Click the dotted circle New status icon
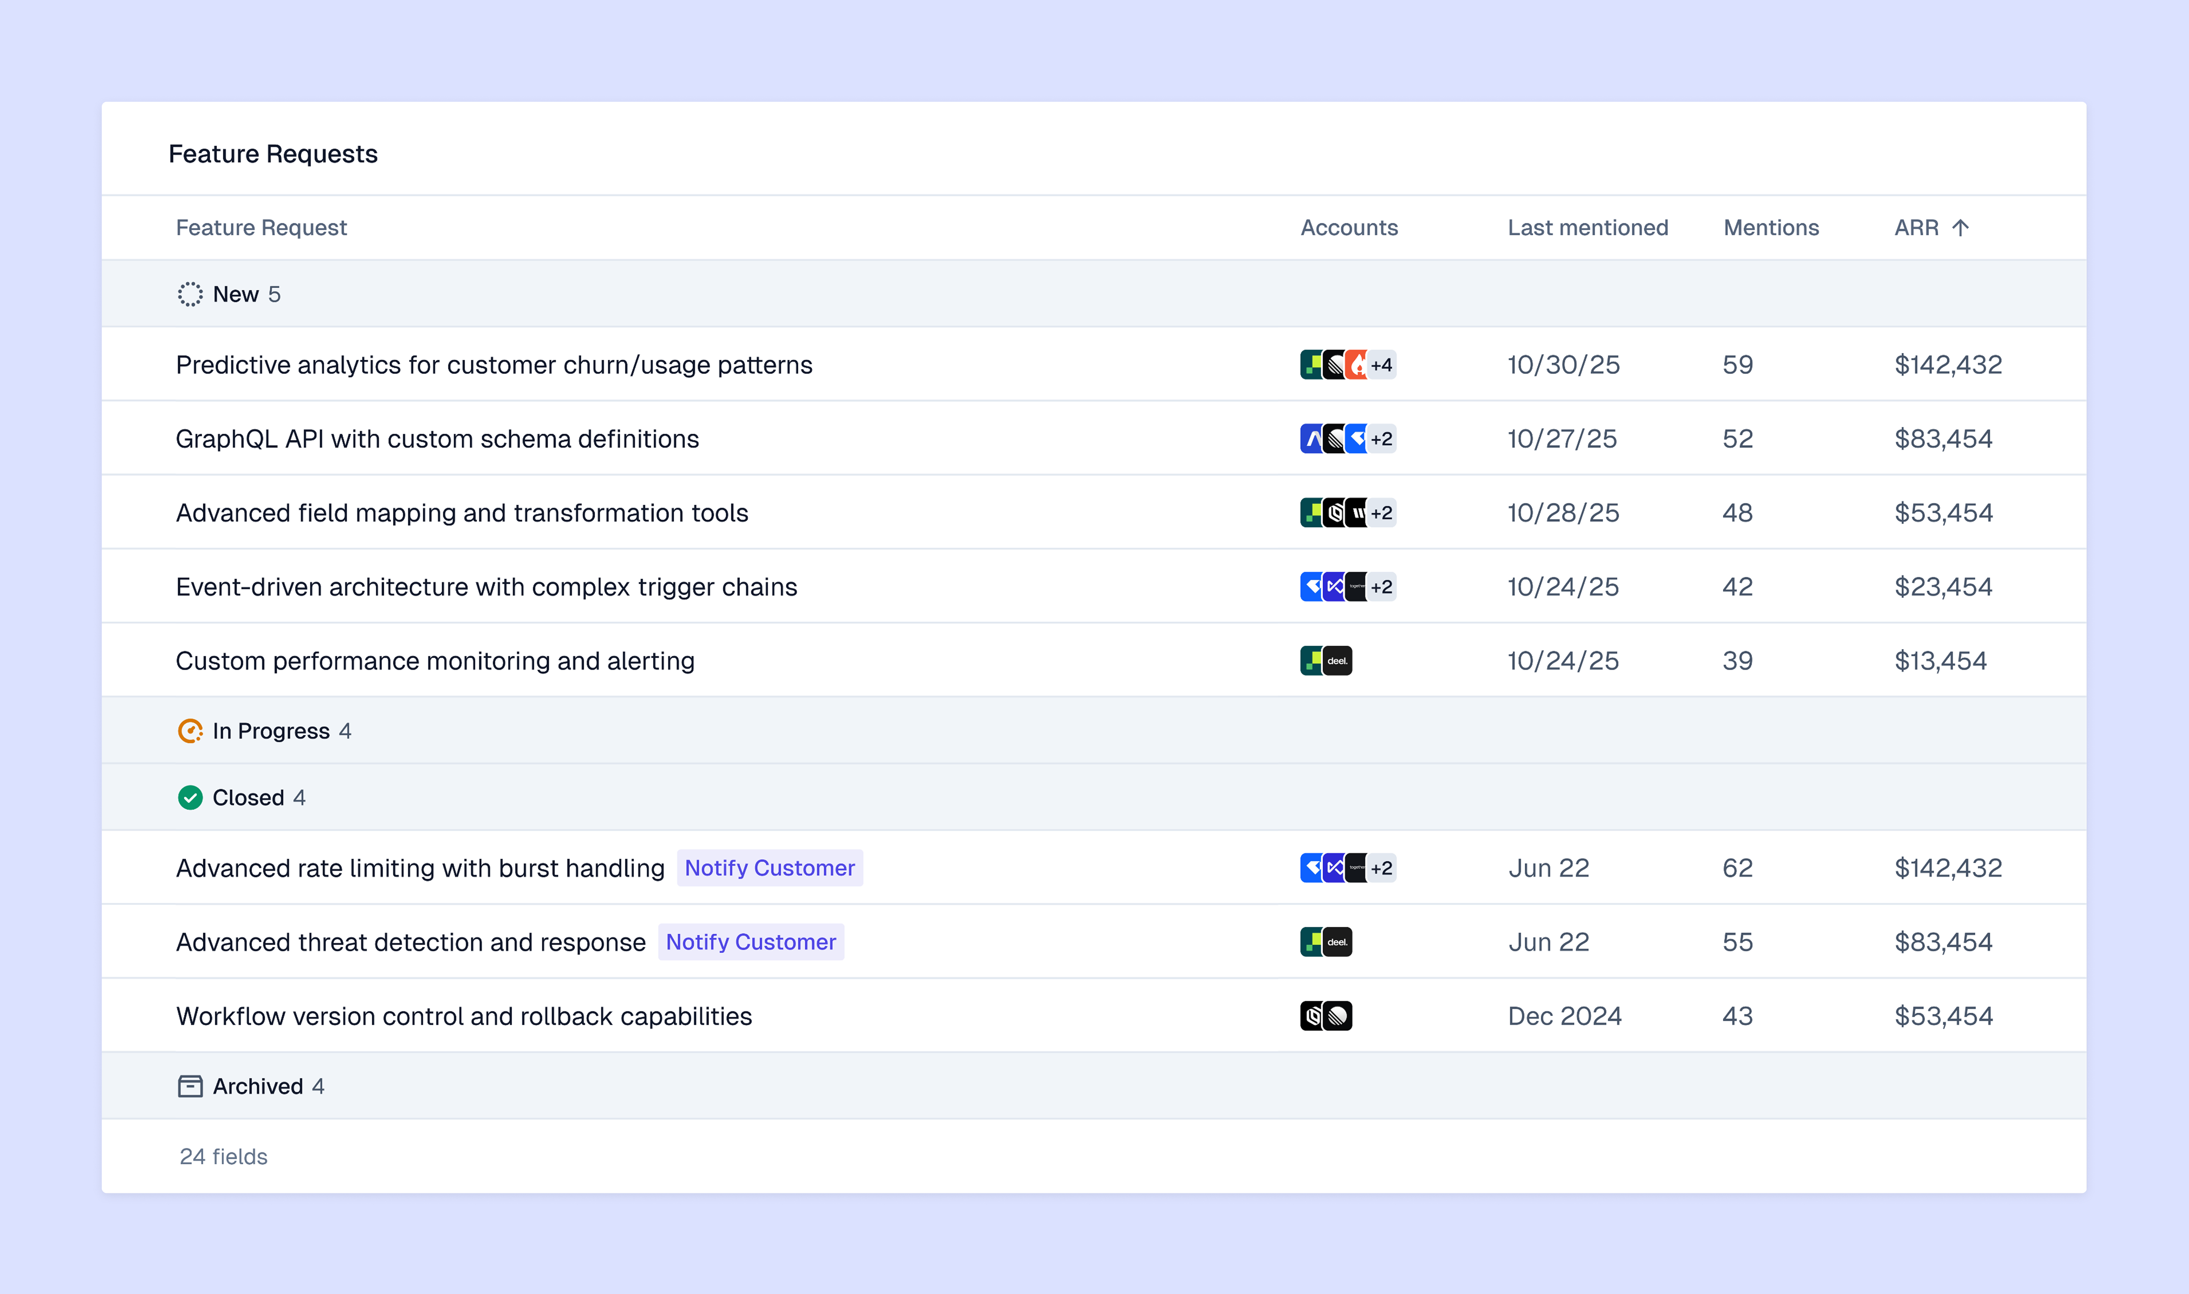This screenshot has height=1294, width=2189. coord(190,295)
